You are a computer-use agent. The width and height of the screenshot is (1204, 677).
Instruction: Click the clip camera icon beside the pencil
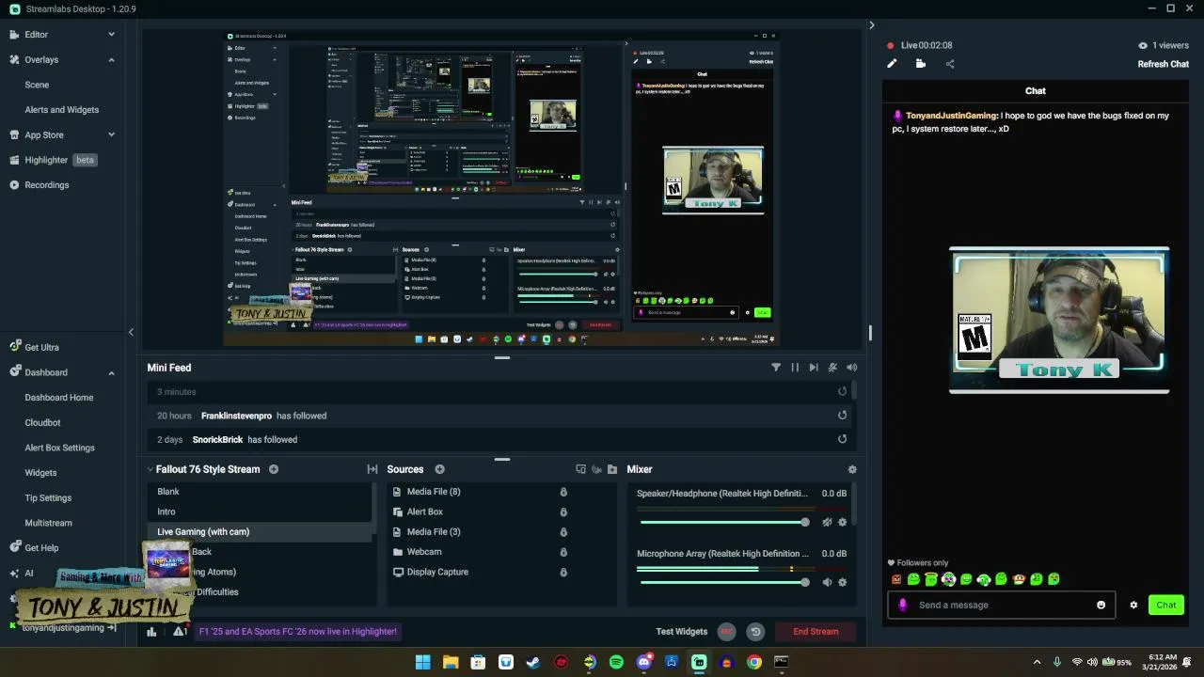[921, 64]
